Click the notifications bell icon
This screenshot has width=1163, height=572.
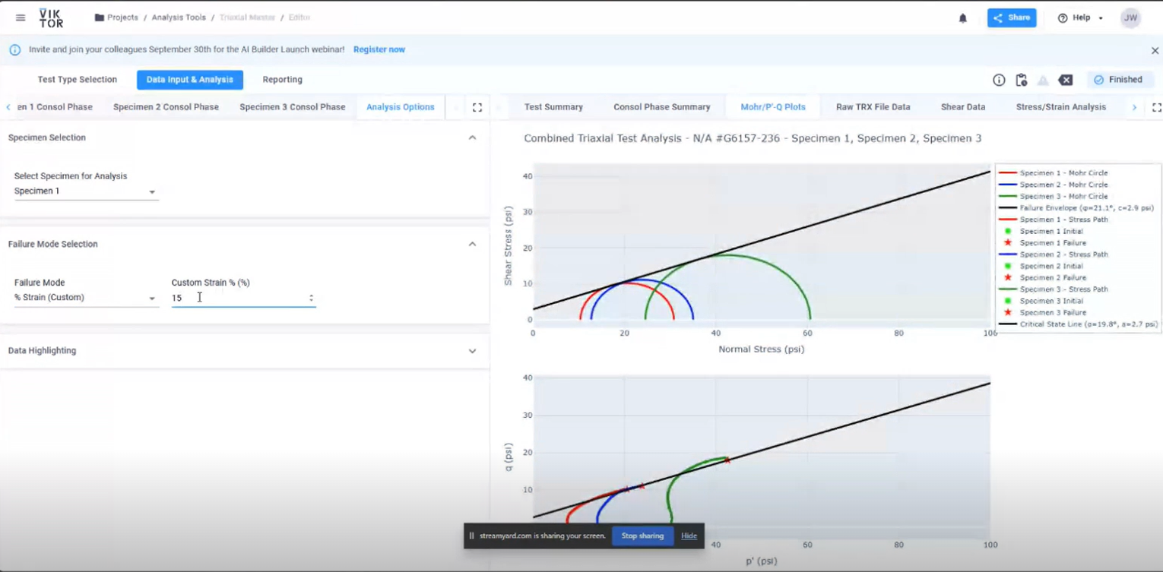[x=962, y=18]
